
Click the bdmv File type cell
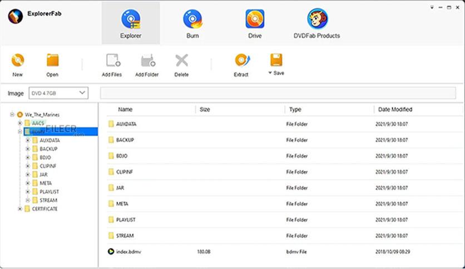tap(296, 252)
